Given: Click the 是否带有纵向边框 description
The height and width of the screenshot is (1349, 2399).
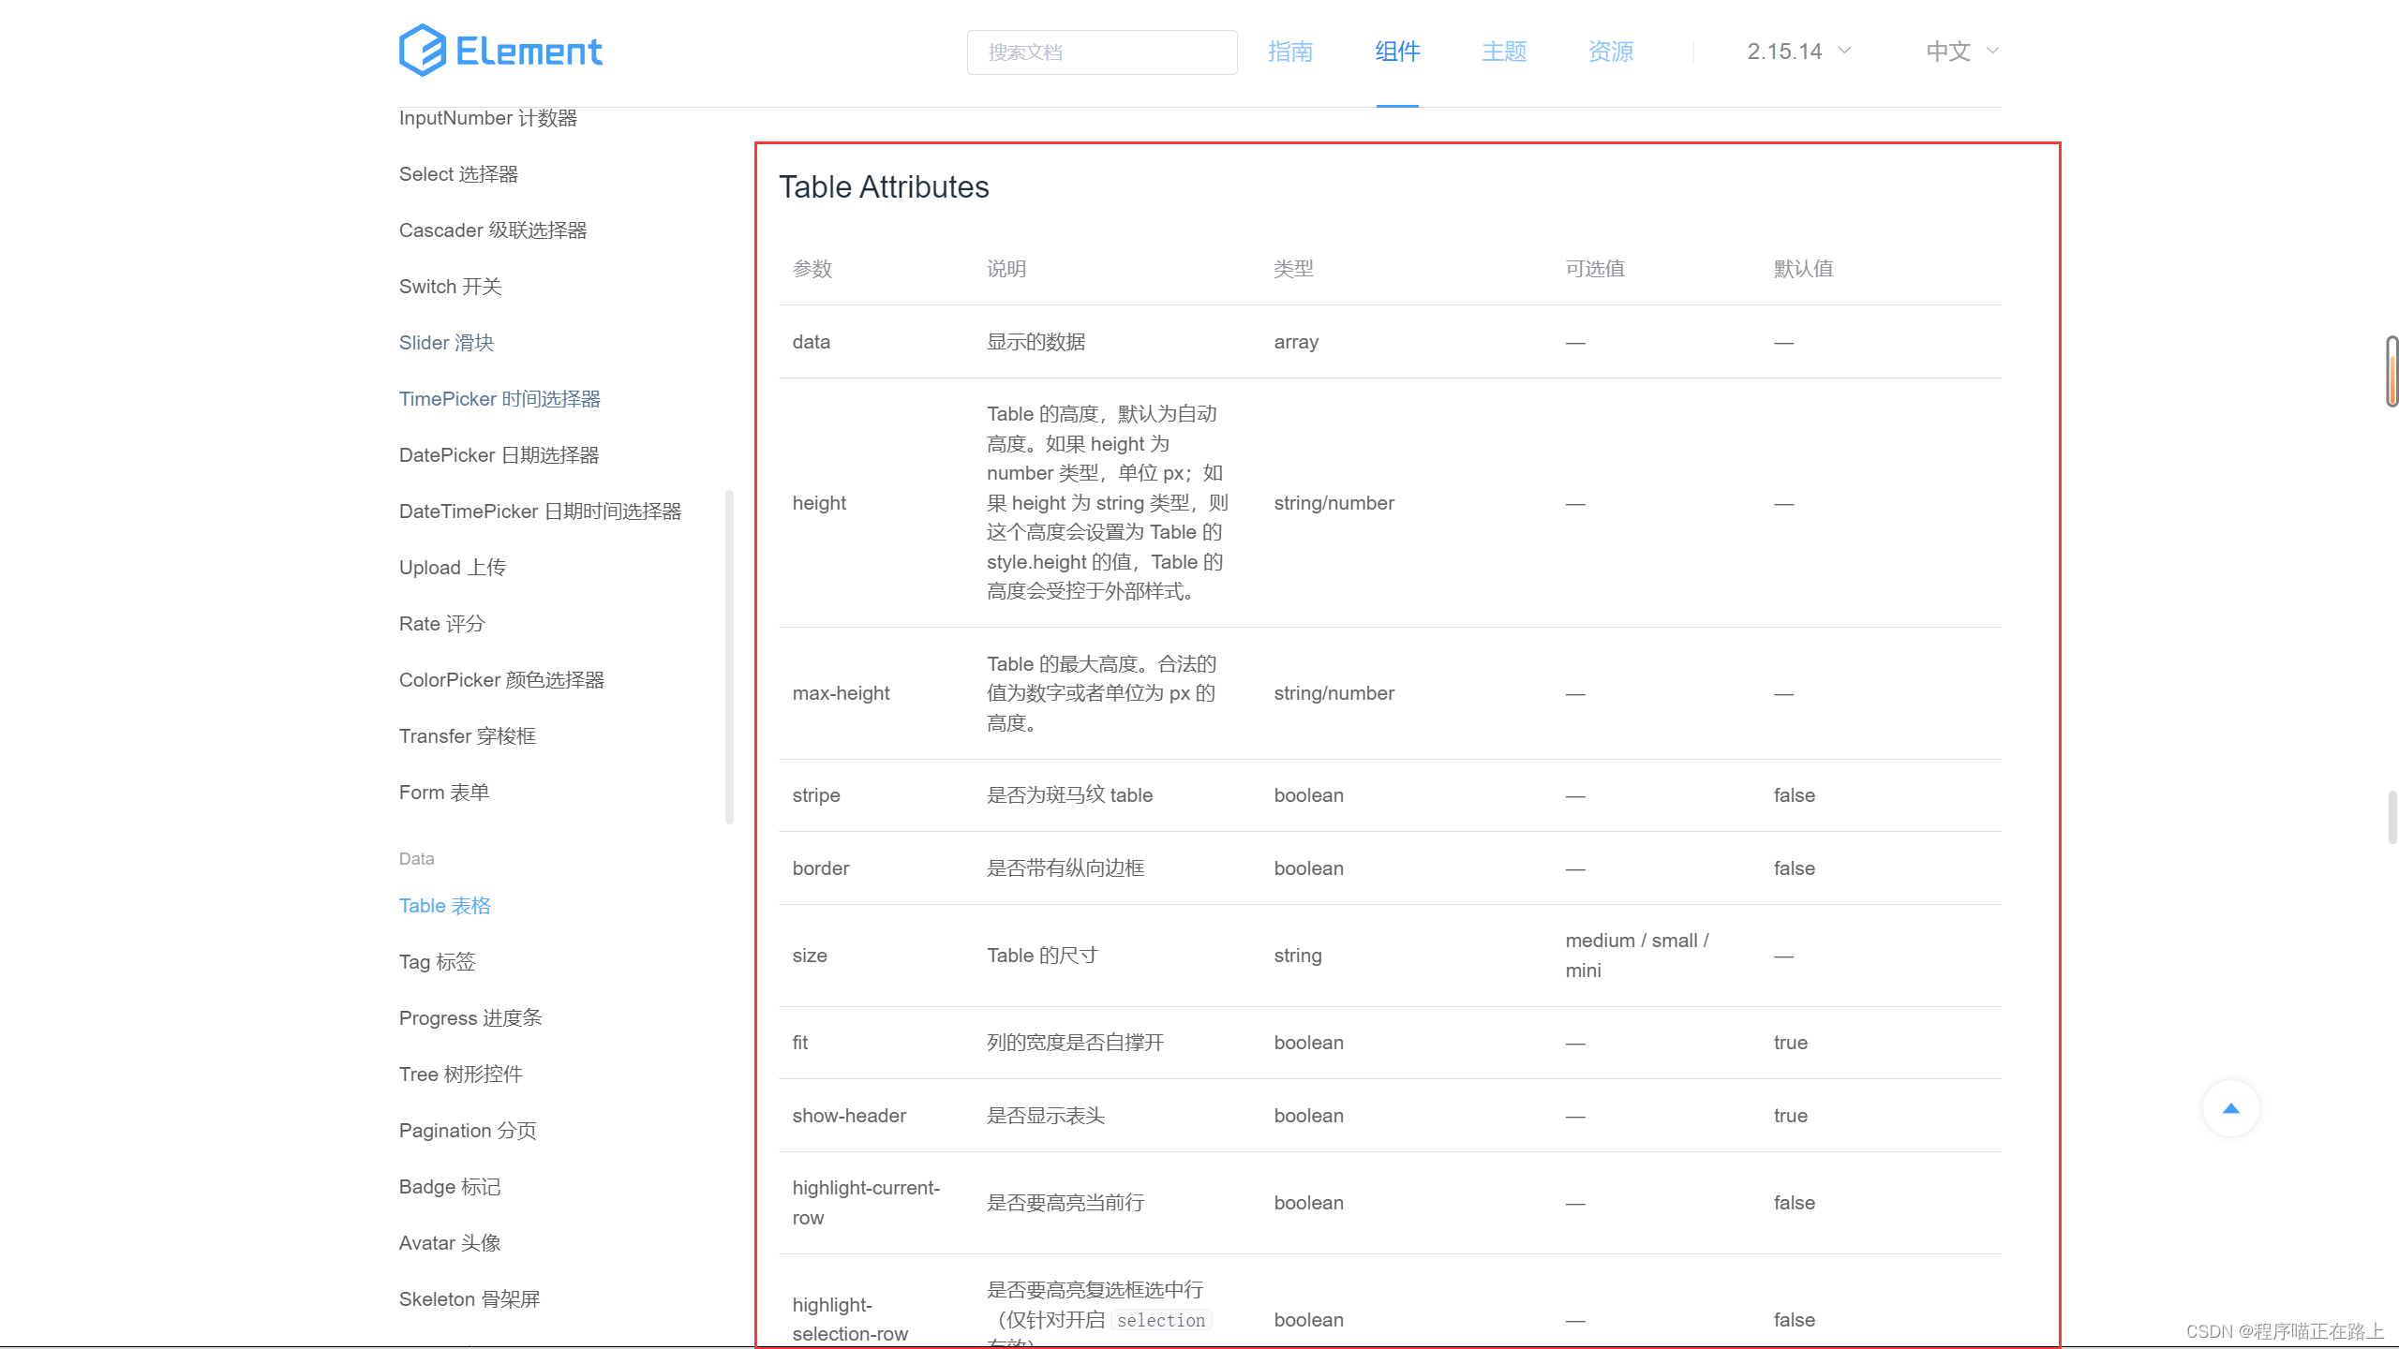Looking at the screenshot, I should click(x=1065, y=868).
